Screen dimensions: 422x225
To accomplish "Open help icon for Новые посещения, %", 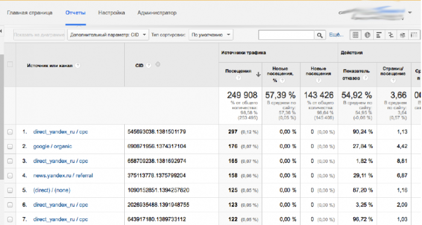I will pos(282,80).
